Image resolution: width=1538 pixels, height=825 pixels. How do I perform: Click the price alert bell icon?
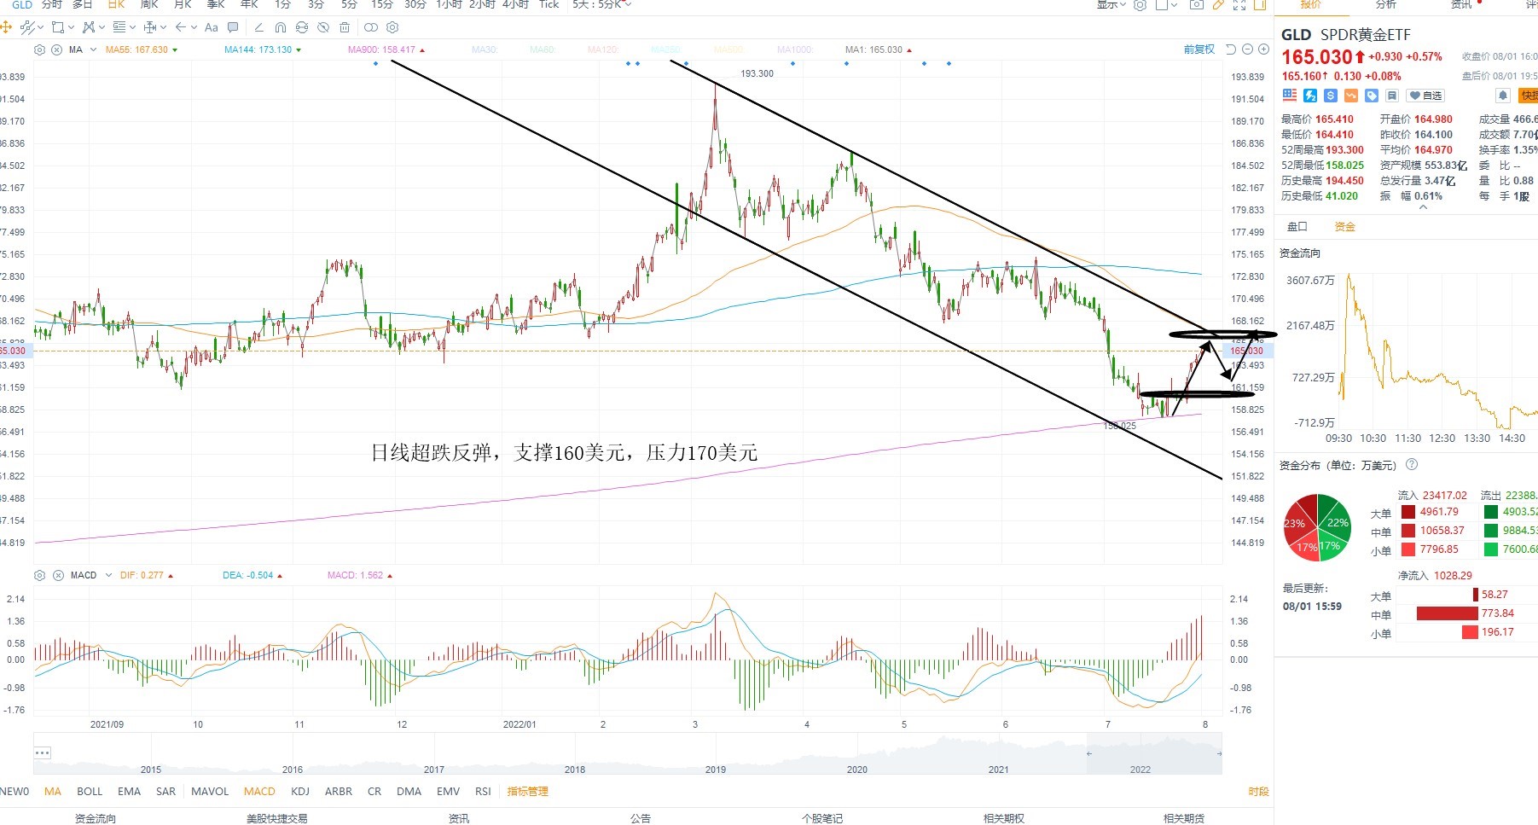point(1503,95)
